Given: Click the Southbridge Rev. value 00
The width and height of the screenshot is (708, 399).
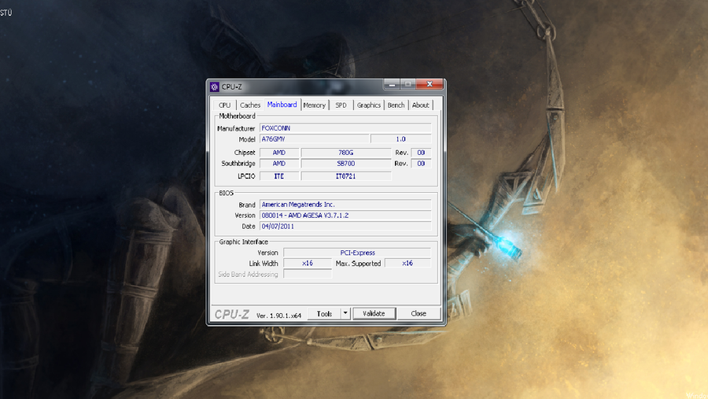Looking at the screenshot, I should (421, 164).
